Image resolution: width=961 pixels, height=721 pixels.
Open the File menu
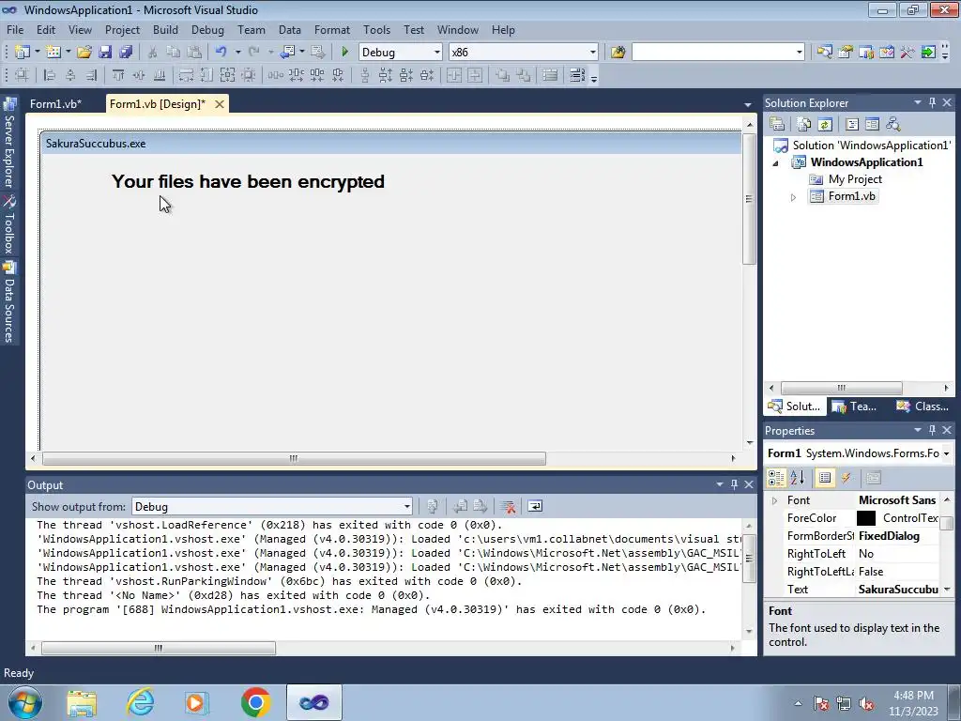pyautogui.click(x=15, y=29)
